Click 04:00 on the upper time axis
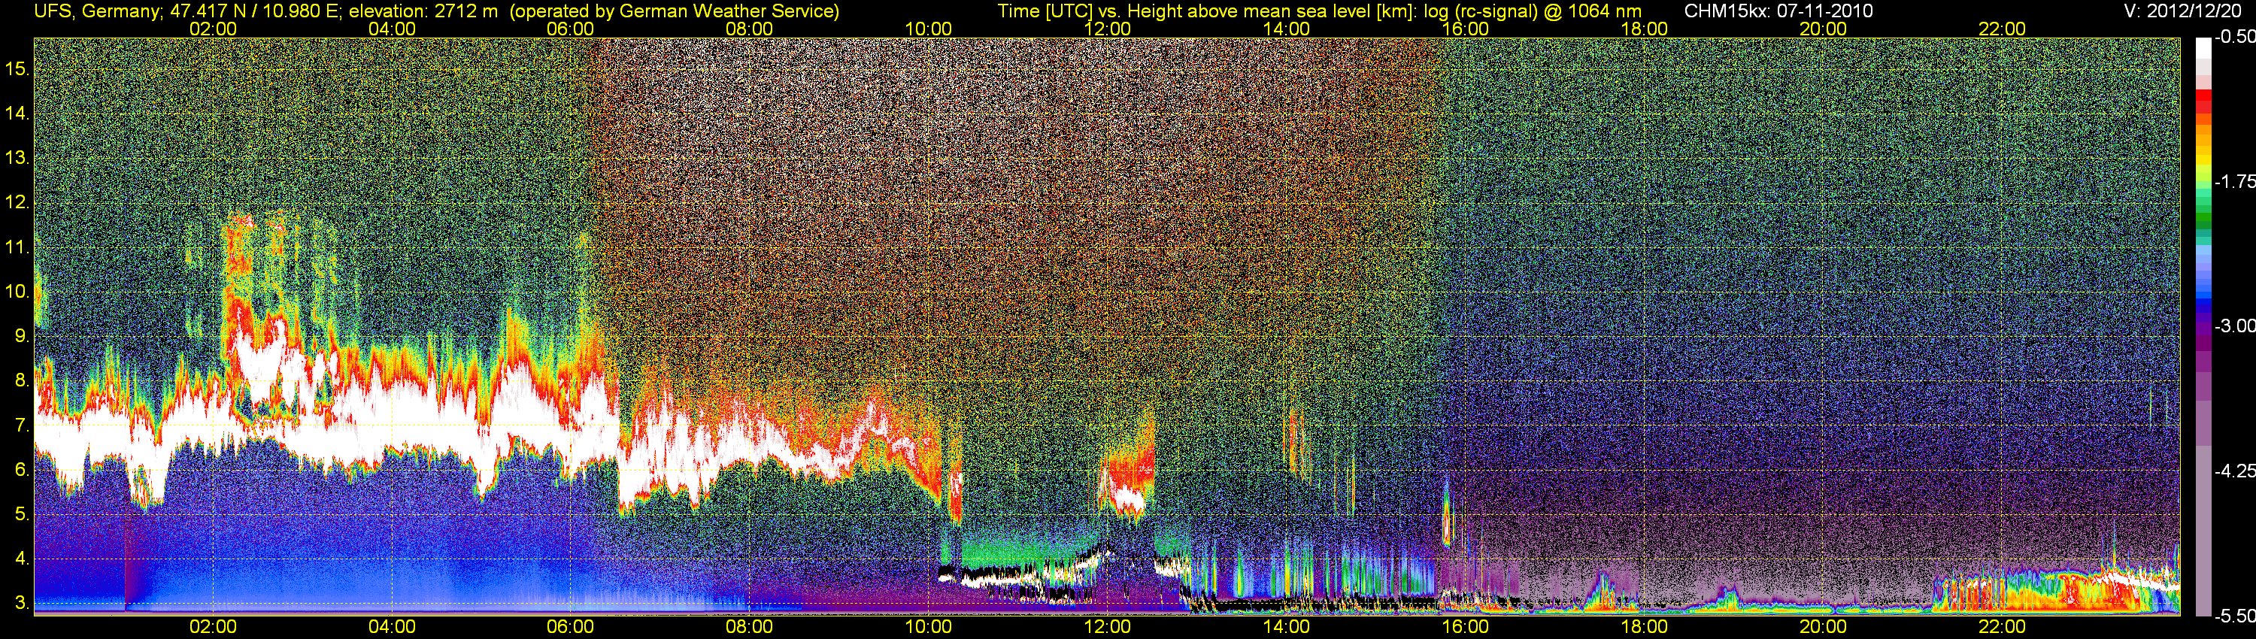The width and height of the screenshot is (2256, 639). click(x=392, y=29)
